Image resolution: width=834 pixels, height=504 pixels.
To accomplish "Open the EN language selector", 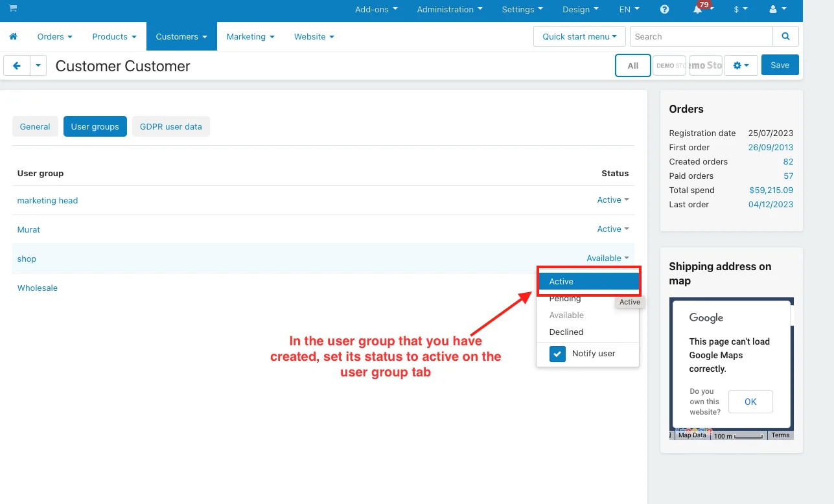I will point(629,10).
